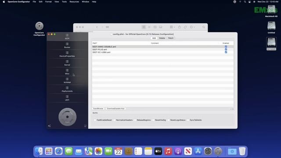Open OpenCore Configurator desktop icon
Screen dimensions: 281x158
[x=39, y=29]
